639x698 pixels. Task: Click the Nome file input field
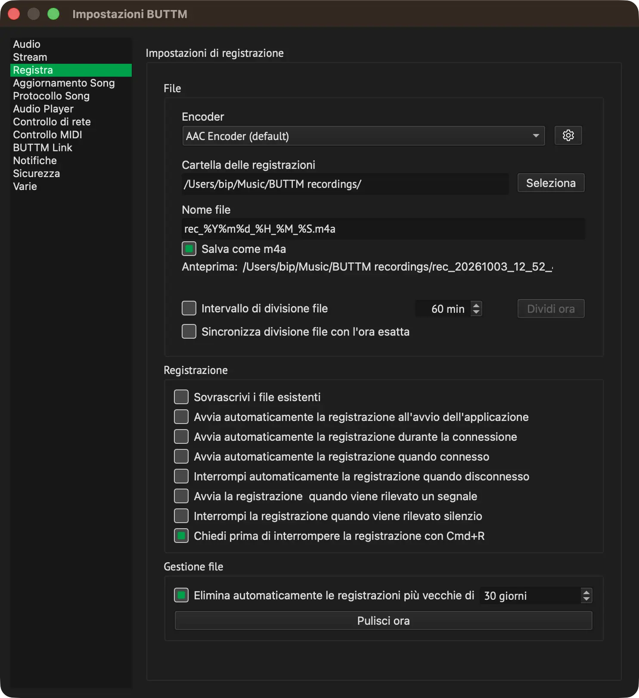pyautogui.click(x=383, y=229)
